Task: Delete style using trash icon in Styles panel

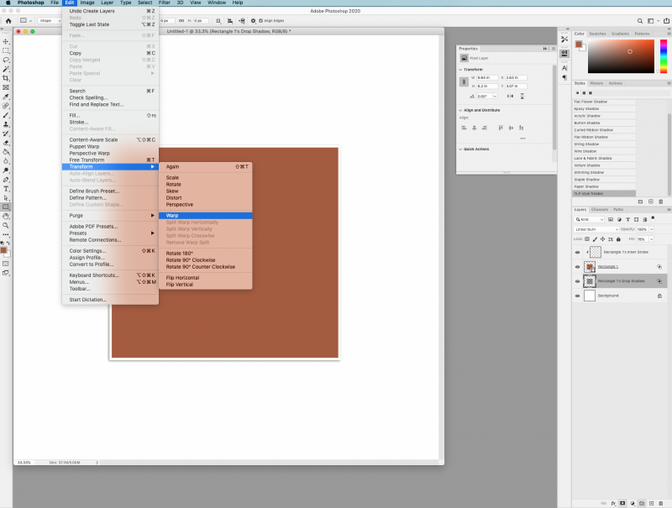Action: click(661, 202)
